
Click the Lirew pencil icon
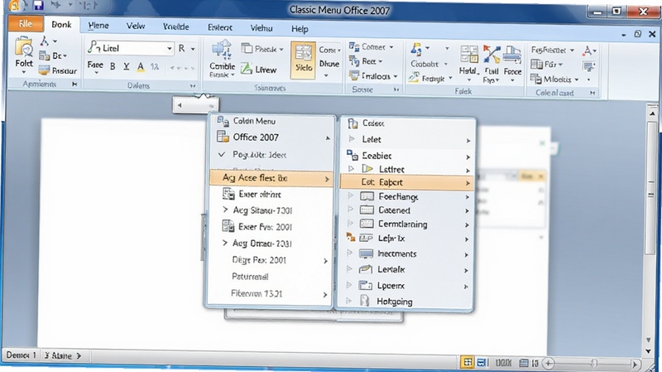(259, 70)
